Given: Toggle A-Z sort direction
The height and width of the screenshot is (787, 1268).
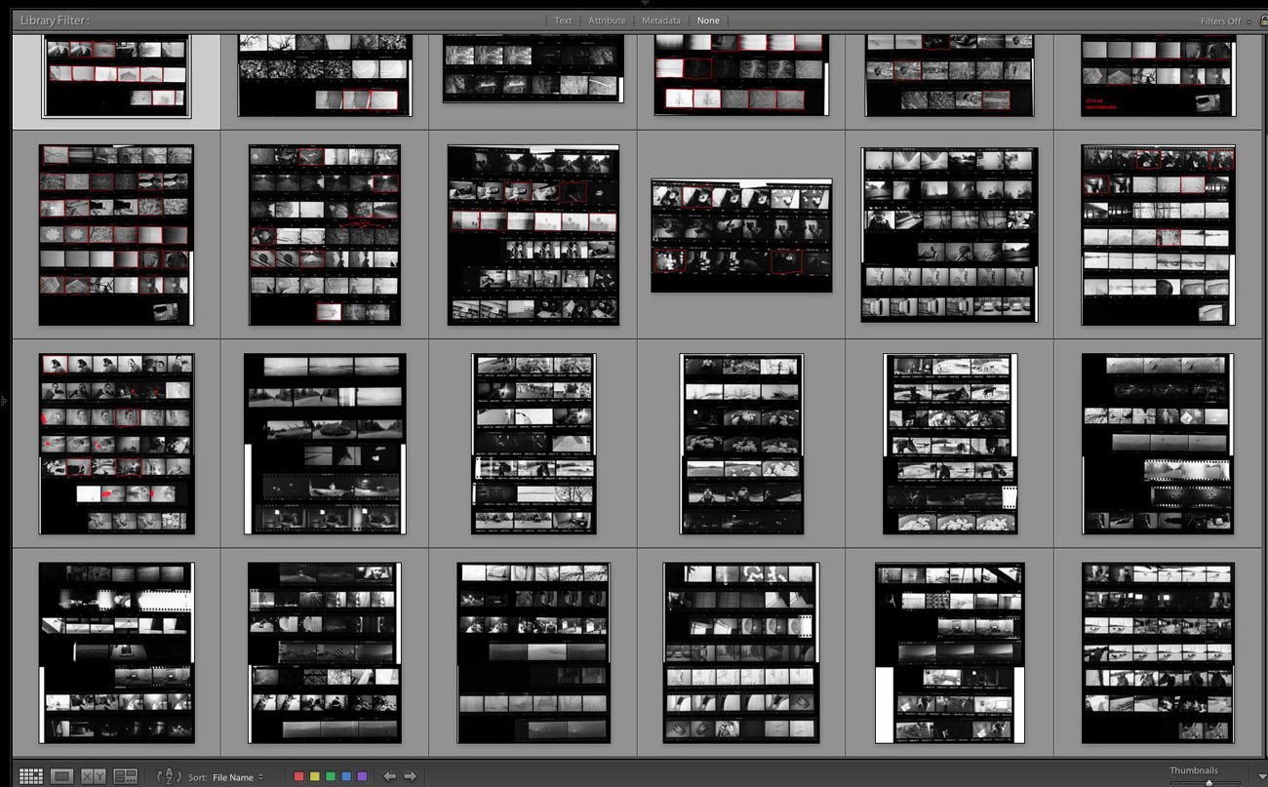Looking at the screenshot, I should click(x=168, y=776).
